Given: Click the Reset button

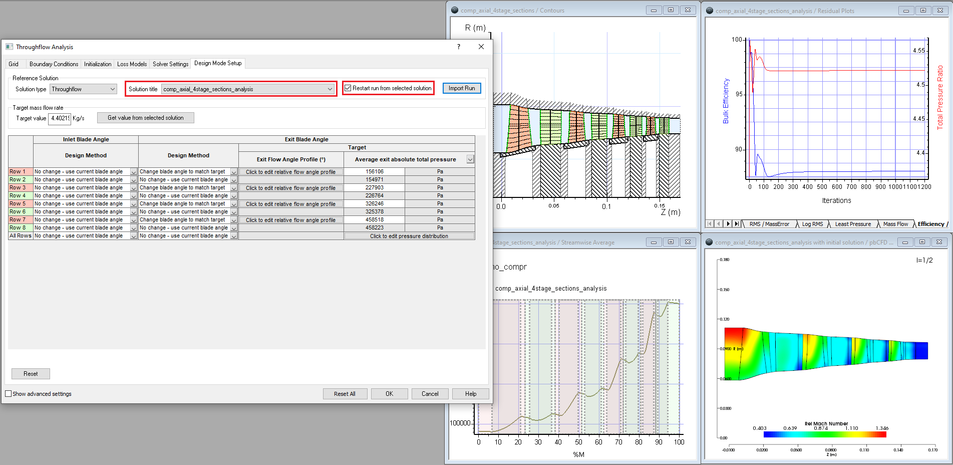Looking at the screenshot, I should [31, 374].
